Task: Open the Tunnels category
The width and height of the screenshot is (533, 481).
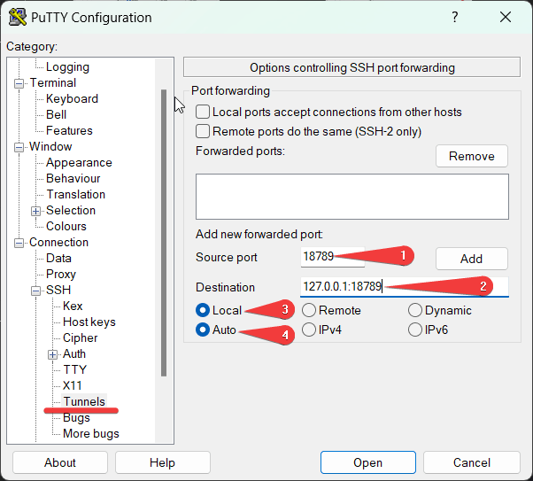Action: [84, 401]
